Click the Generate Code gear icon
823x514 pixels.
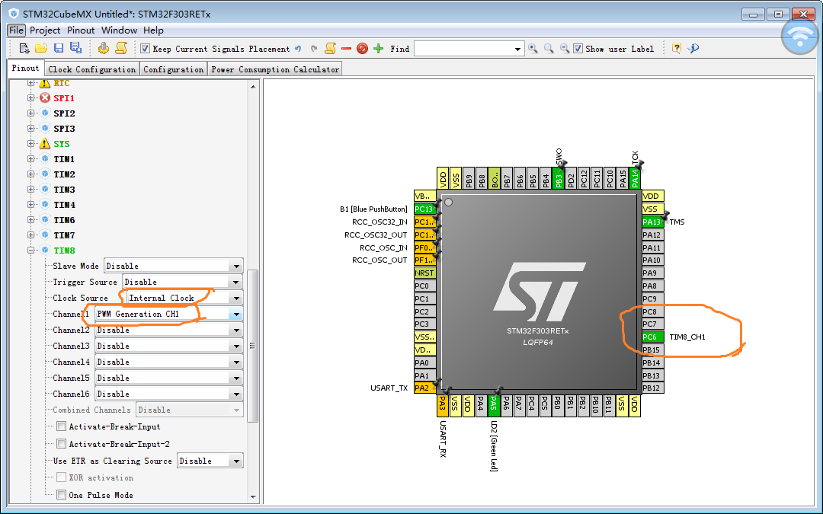(x=104, y=48)
